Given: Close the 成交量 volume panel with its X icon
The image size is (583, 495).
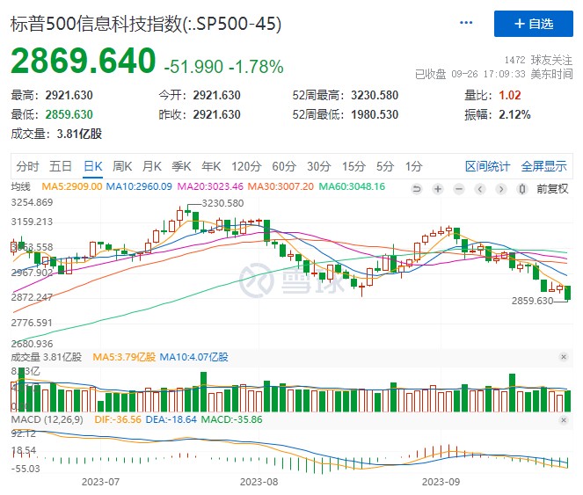Looking at the screenshot, I should point(564,357).
